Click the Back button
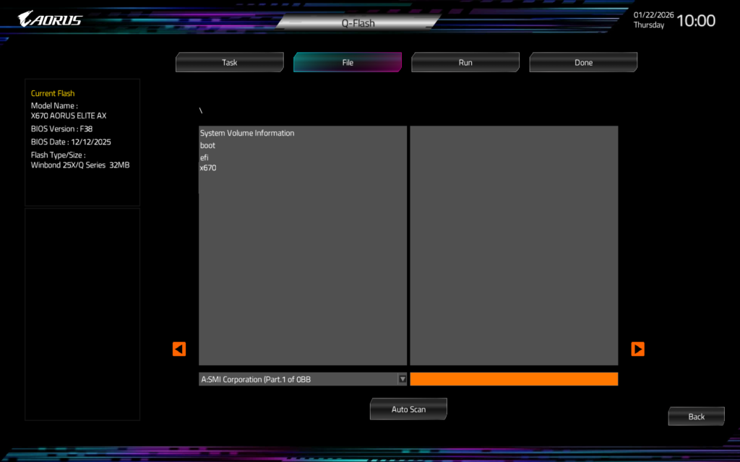This screenshot has width=740, height=462. pyautogui.click(x=696, y=417)
